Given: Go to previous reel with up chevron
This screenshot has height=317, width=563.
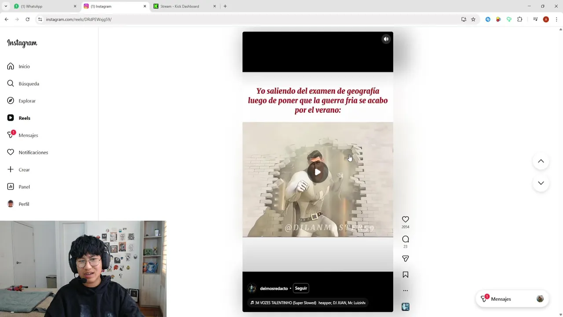Looking at the screenshot, I should [541, 161].
